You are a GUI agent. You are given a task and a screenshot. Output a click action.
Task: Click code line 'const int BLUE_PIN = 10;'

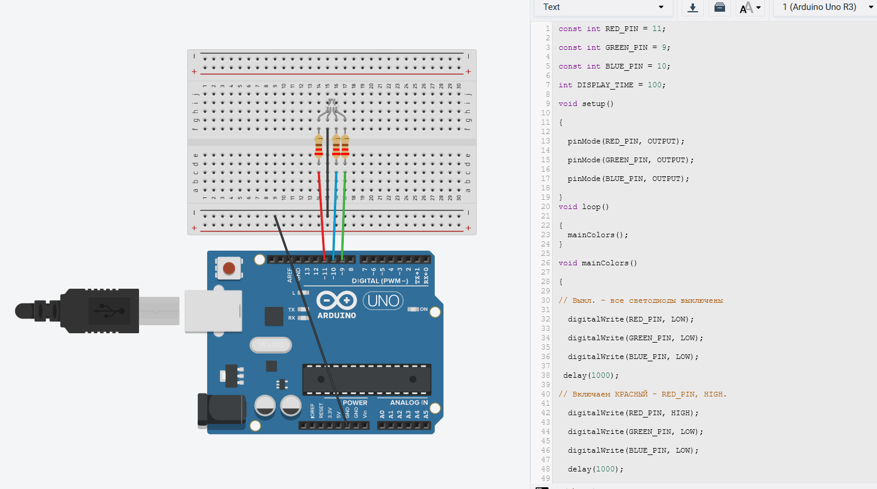tap(614, 66)
